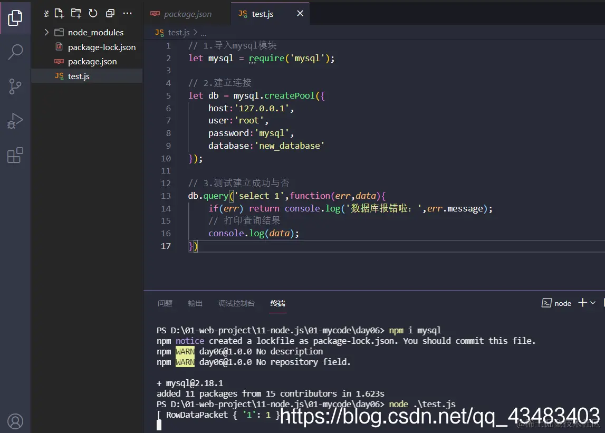Viewport: 605px width, 433px height.
Task: Switch to the package.json editor tab
Action: tap(188, 14)
